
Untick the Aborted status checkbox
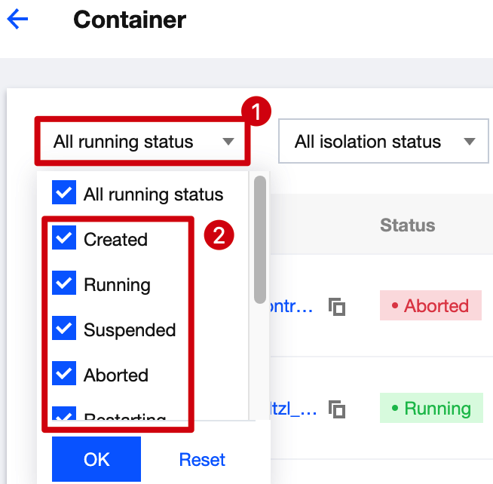[64, 375]
